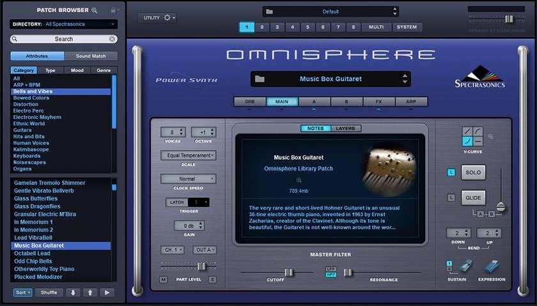
Task: Open the Directory All Spectrasonics dropdown
Action: point(64,24)
